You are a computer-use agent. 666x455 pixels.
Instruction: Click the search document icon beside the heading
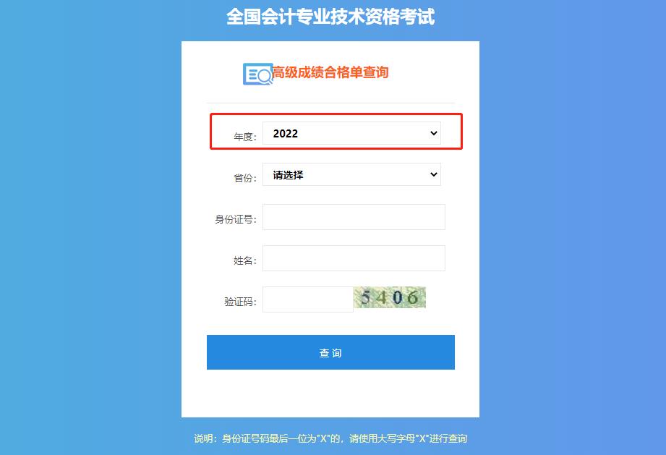tap(258, 74)
